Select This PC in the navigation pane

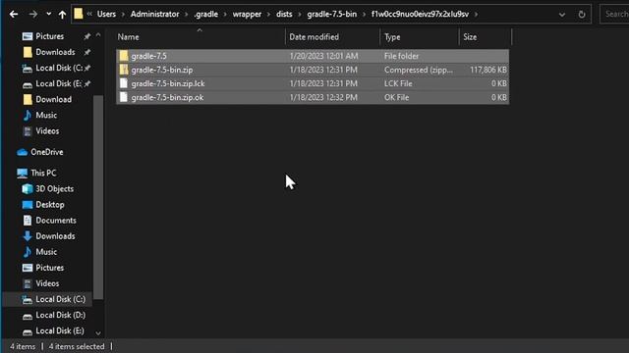(43, 173)
